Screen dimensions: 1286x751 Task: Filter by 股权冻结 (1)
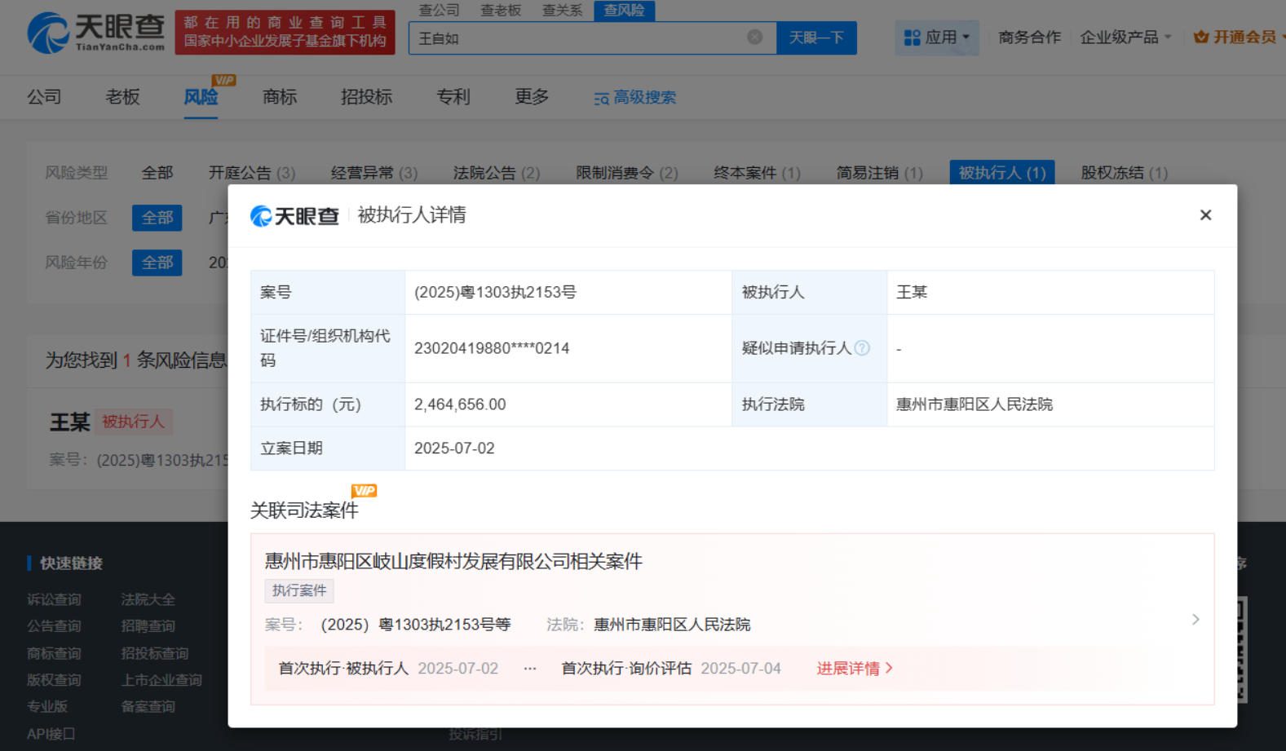1125,173
